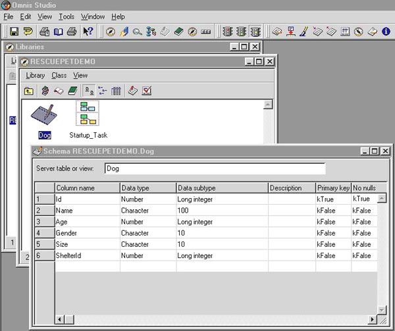Open the Tools menu
Screen dimensions: 395x331
click(66, 17)
